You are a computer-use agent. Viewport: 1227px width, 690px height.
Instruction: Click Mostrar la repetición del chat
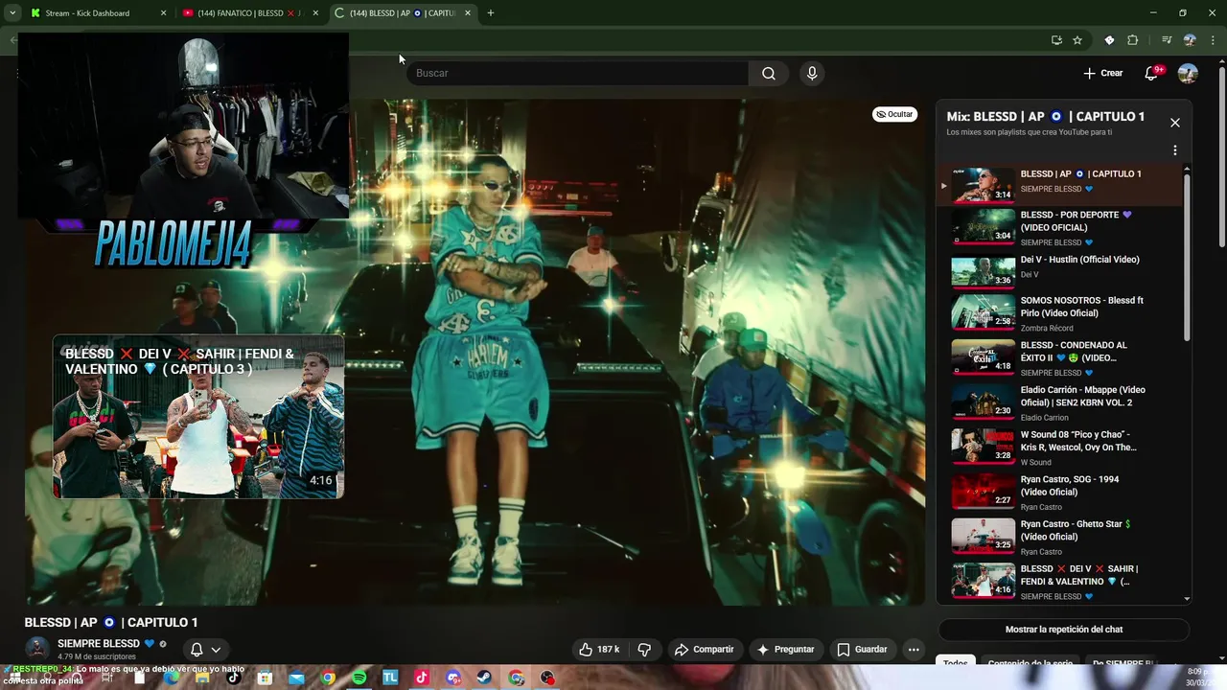coord(1064,630)
